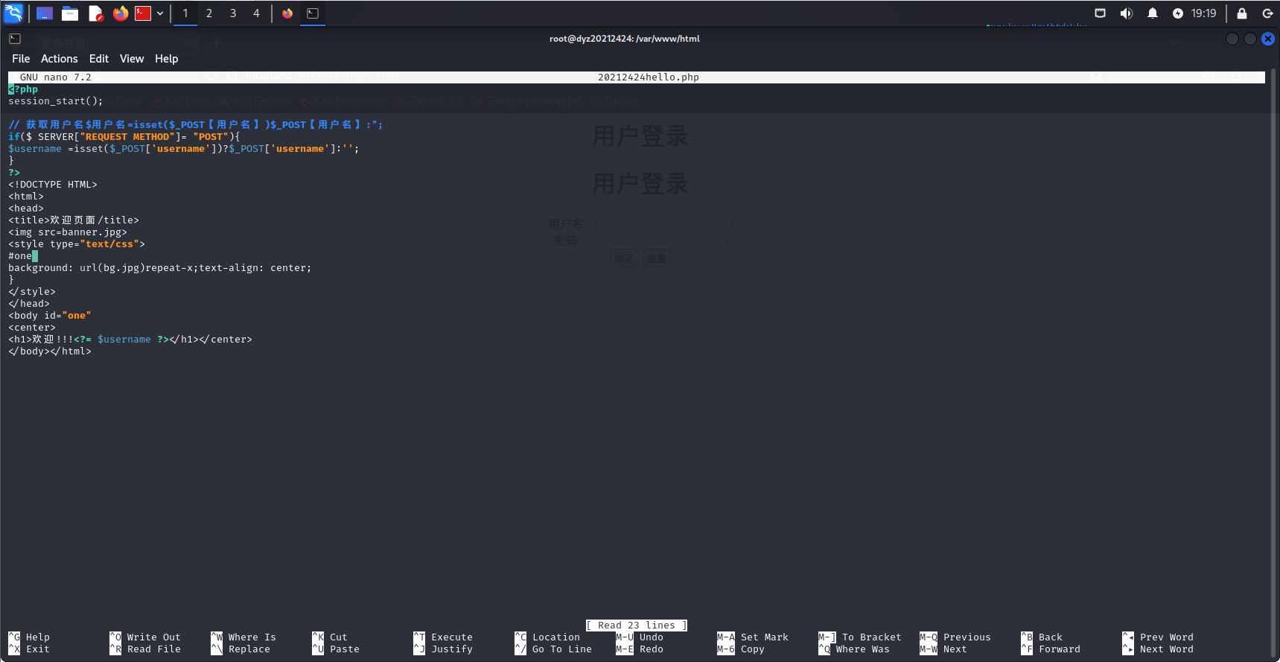Click the volume speaker tray icon
Viewport: 1280px width, 662px height.
[x=1127, y=13]
